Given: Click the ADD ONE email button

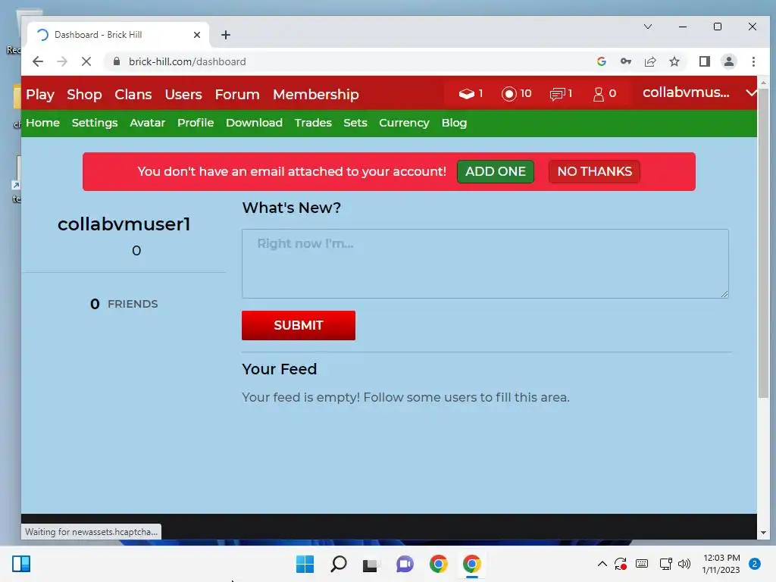Looking at the screenshot, I should (x=496, y=171).
